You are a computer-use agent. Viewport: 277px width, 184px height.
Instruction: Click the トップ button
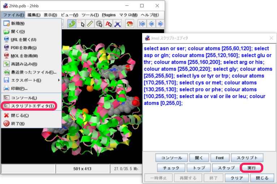tap(199, 168)
